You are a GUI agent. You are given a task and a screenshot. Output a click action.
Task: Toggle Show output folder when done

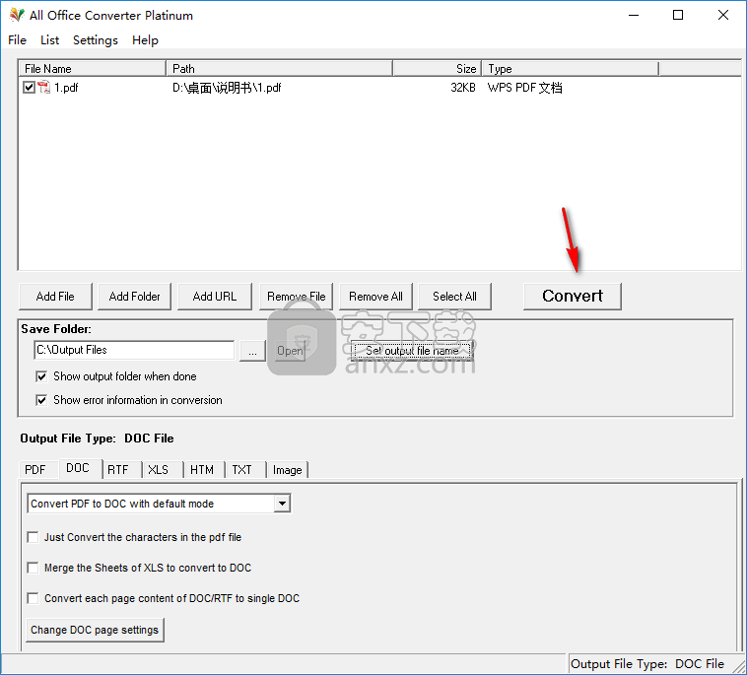tap(41, 376)
